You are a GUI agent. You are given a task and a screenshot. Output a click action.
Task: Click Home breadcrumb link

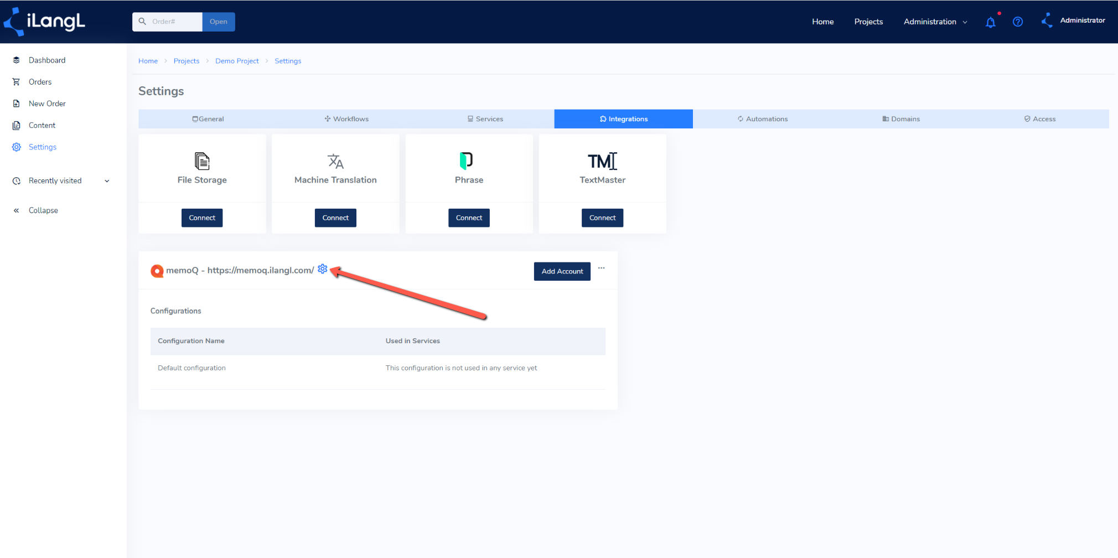[148, 61]
